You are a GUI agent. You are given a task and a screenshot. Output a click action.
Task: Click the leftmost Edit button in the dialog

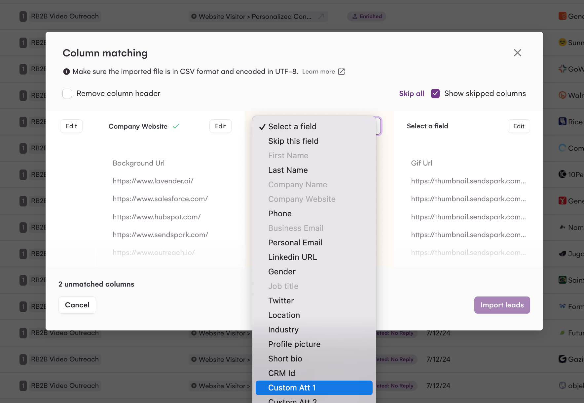click(71, 126)
